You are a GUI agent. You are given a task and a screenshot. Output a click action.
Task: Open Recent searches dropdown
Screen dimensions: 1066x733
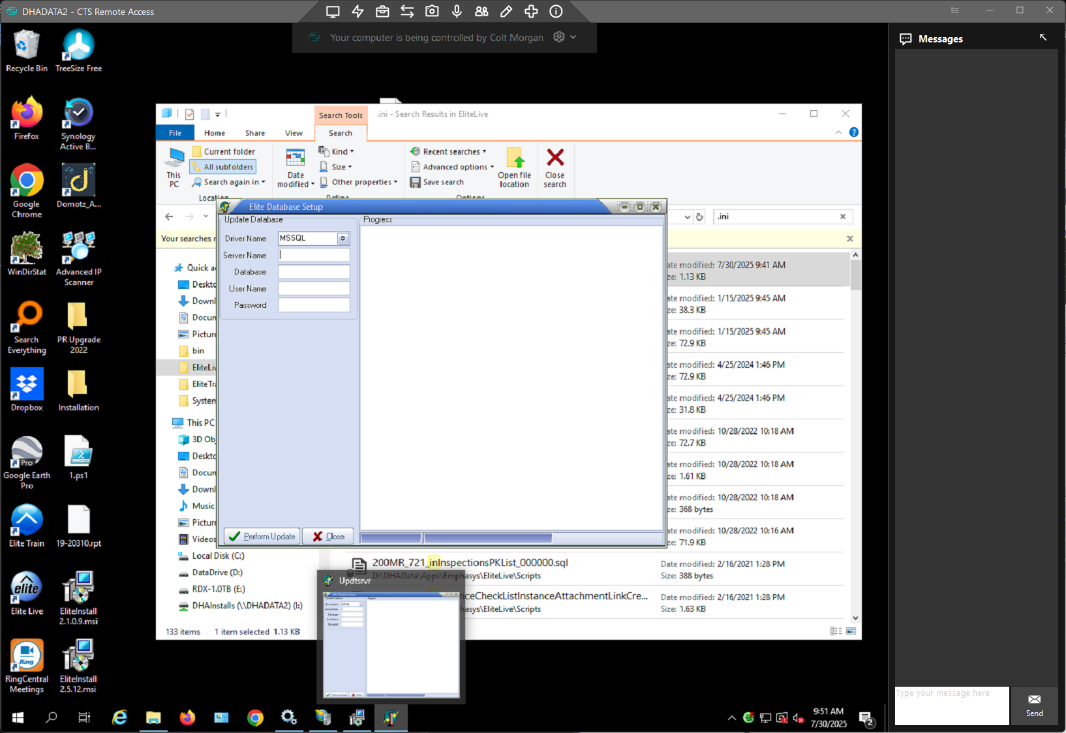tap(448, 151)
